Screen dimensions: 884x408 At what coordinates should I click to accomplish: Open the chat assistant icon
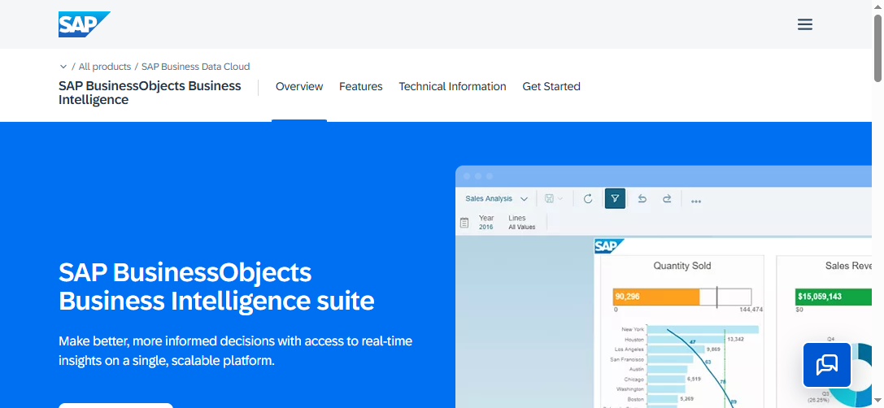point(827,365)
